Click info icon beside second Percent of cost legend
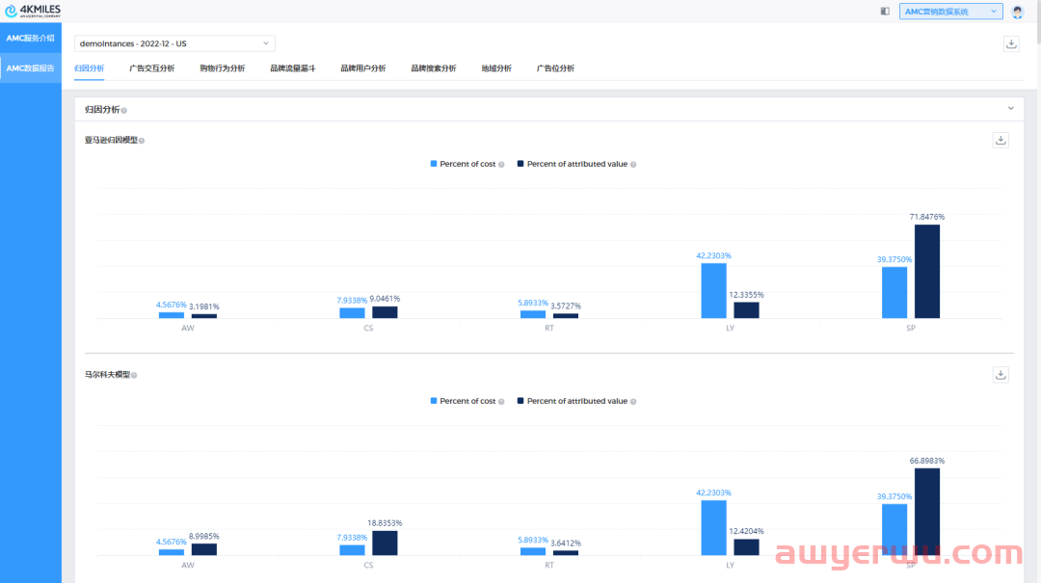Image resolution: width=1041 pixels, height=583 pixels. tap(501, 402)
